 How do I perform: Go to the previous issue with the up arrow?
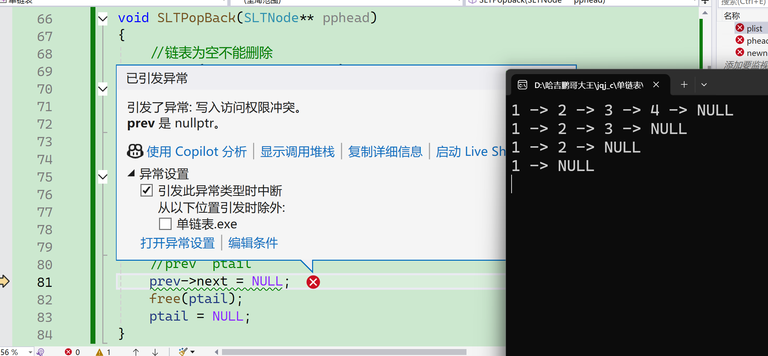coord(136,352)
